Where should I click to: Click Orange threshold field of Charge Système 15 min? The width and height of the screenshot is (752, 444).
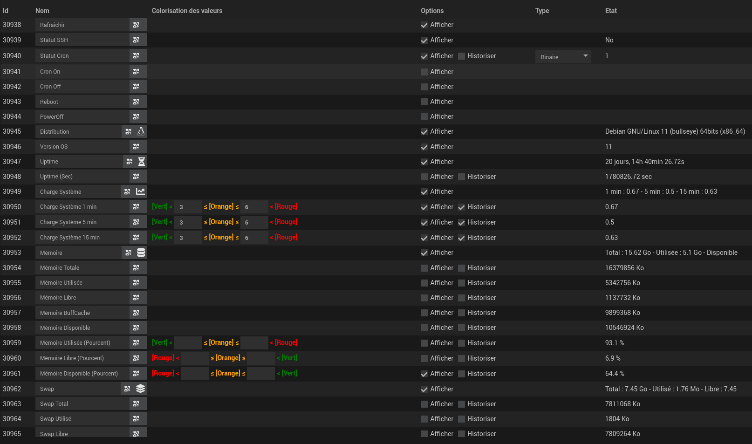click(254, 238)
